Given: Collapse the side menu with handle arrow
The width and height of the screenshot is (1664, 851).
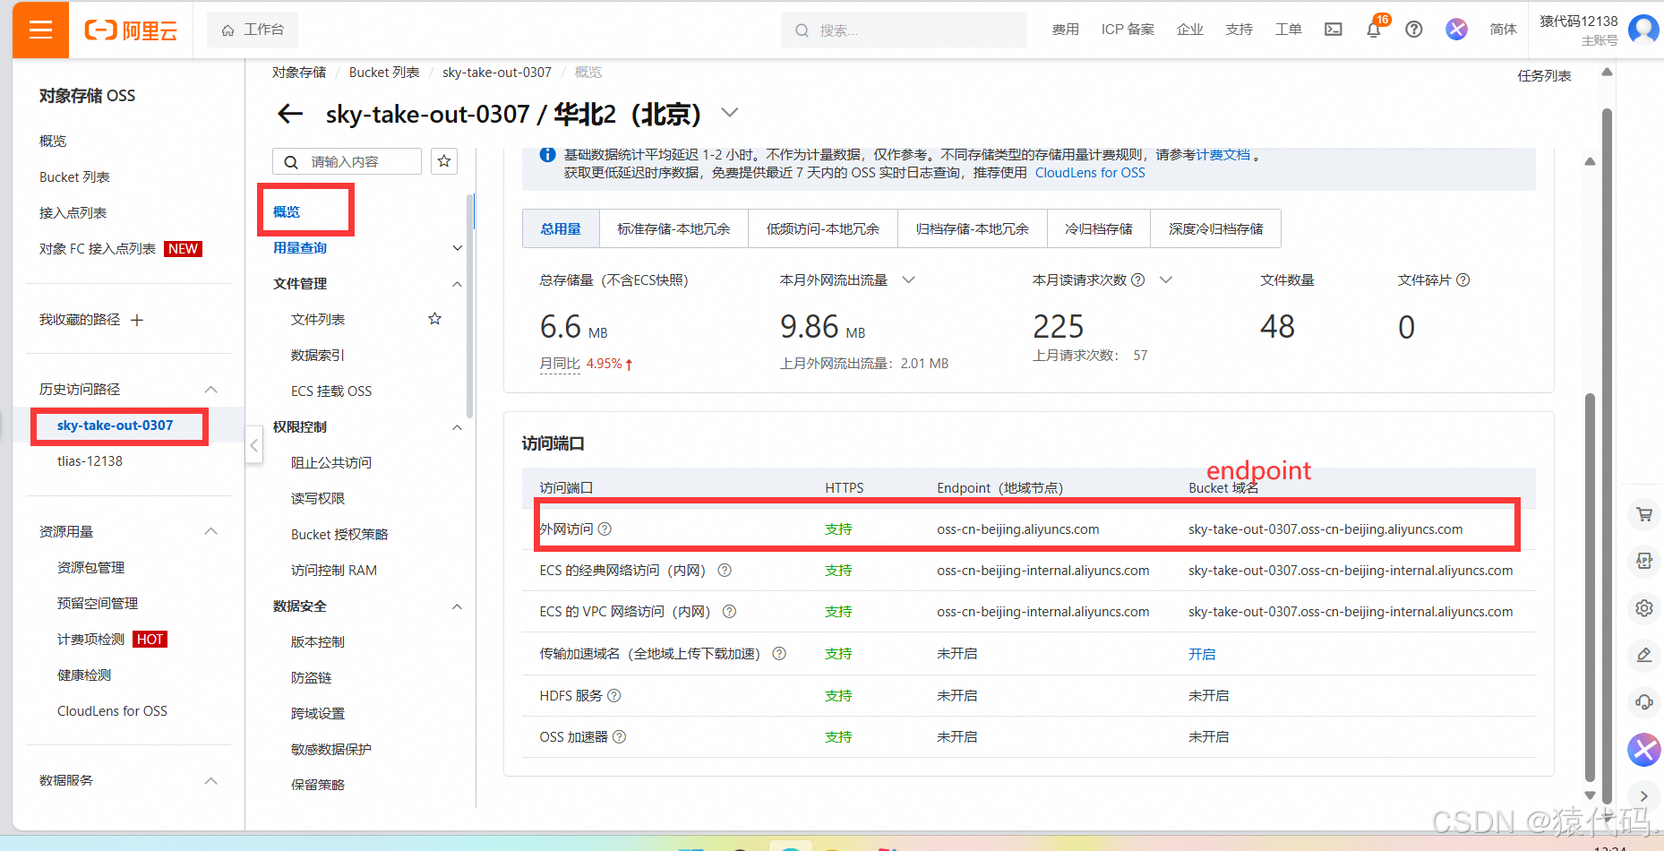Looking at the screenshot, I should coord(254,445).
